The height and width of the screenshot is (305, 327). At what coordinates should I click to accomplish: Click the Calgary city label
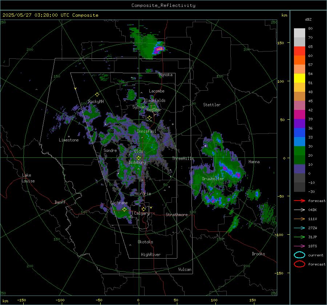pyautogui.click(x=142, y=213)
